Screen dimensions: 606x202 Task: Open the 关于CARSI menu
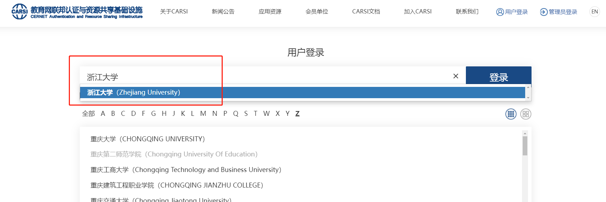coord(174,12)
